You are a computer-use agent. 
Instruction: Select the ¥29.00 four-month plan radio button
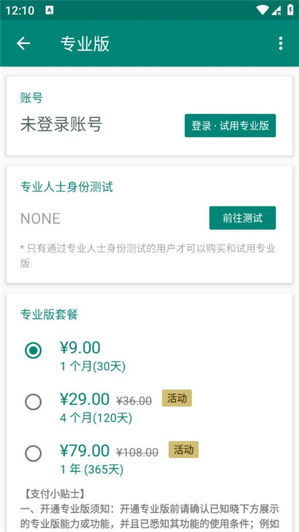click(x=33, y=402)
